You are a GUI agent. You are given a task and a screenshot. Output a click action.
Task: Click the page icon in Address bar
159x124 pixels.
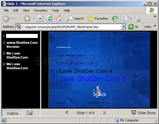pos(19,27)
